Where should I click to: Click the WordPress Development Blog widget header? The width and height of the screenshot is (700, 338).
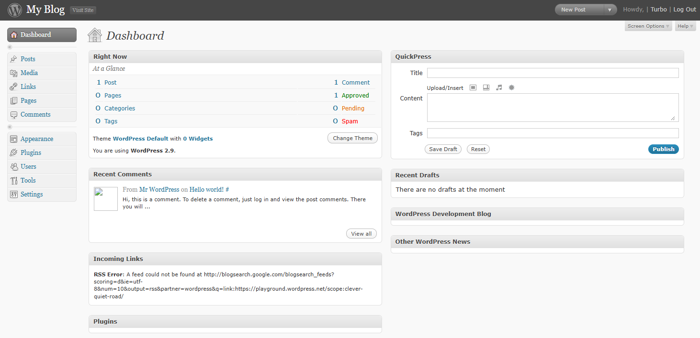537,214
